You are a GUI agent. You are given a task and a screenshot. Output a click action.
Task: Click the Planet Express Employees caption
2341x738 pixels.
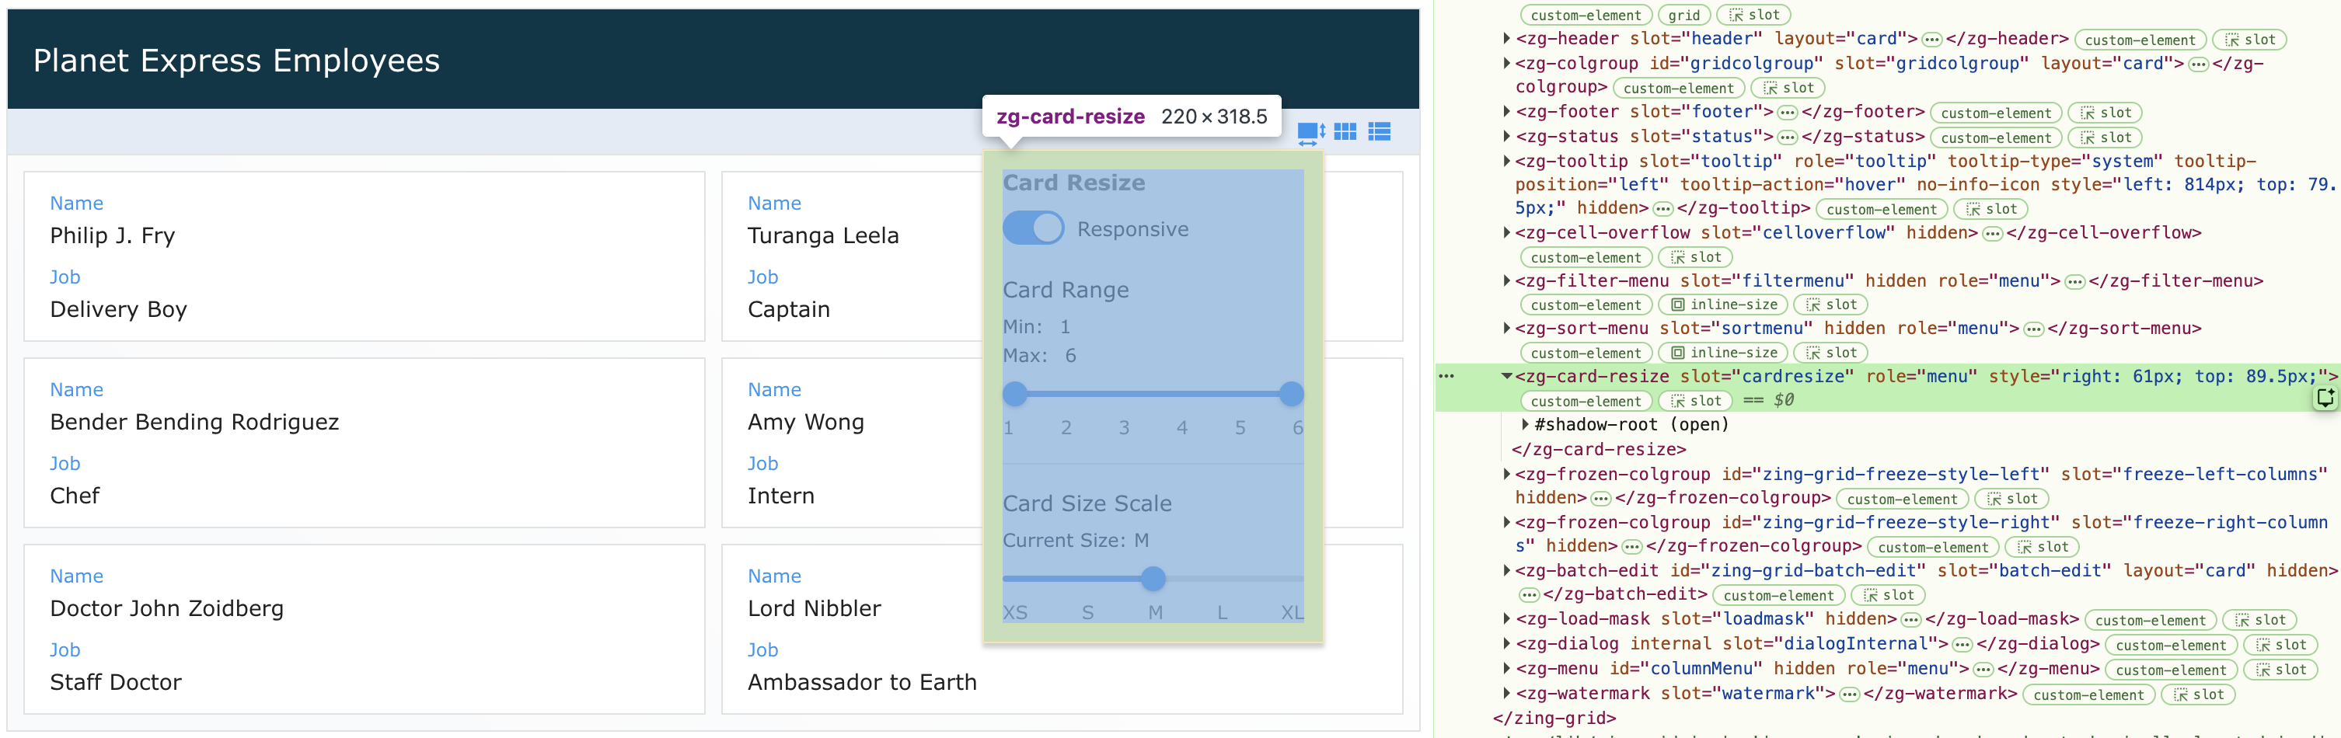[236, 61]
